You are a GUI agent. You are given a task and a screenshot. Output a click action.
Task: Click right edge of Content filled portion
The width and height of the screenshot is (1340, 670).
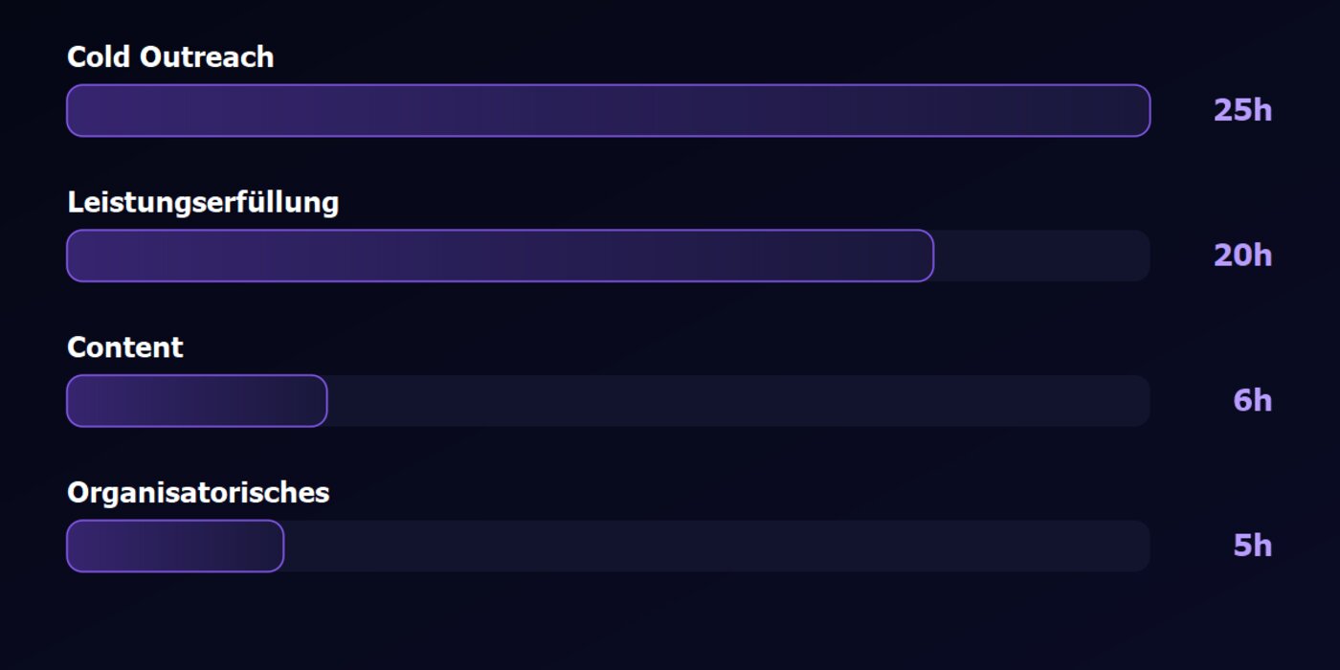pos(323,400)
